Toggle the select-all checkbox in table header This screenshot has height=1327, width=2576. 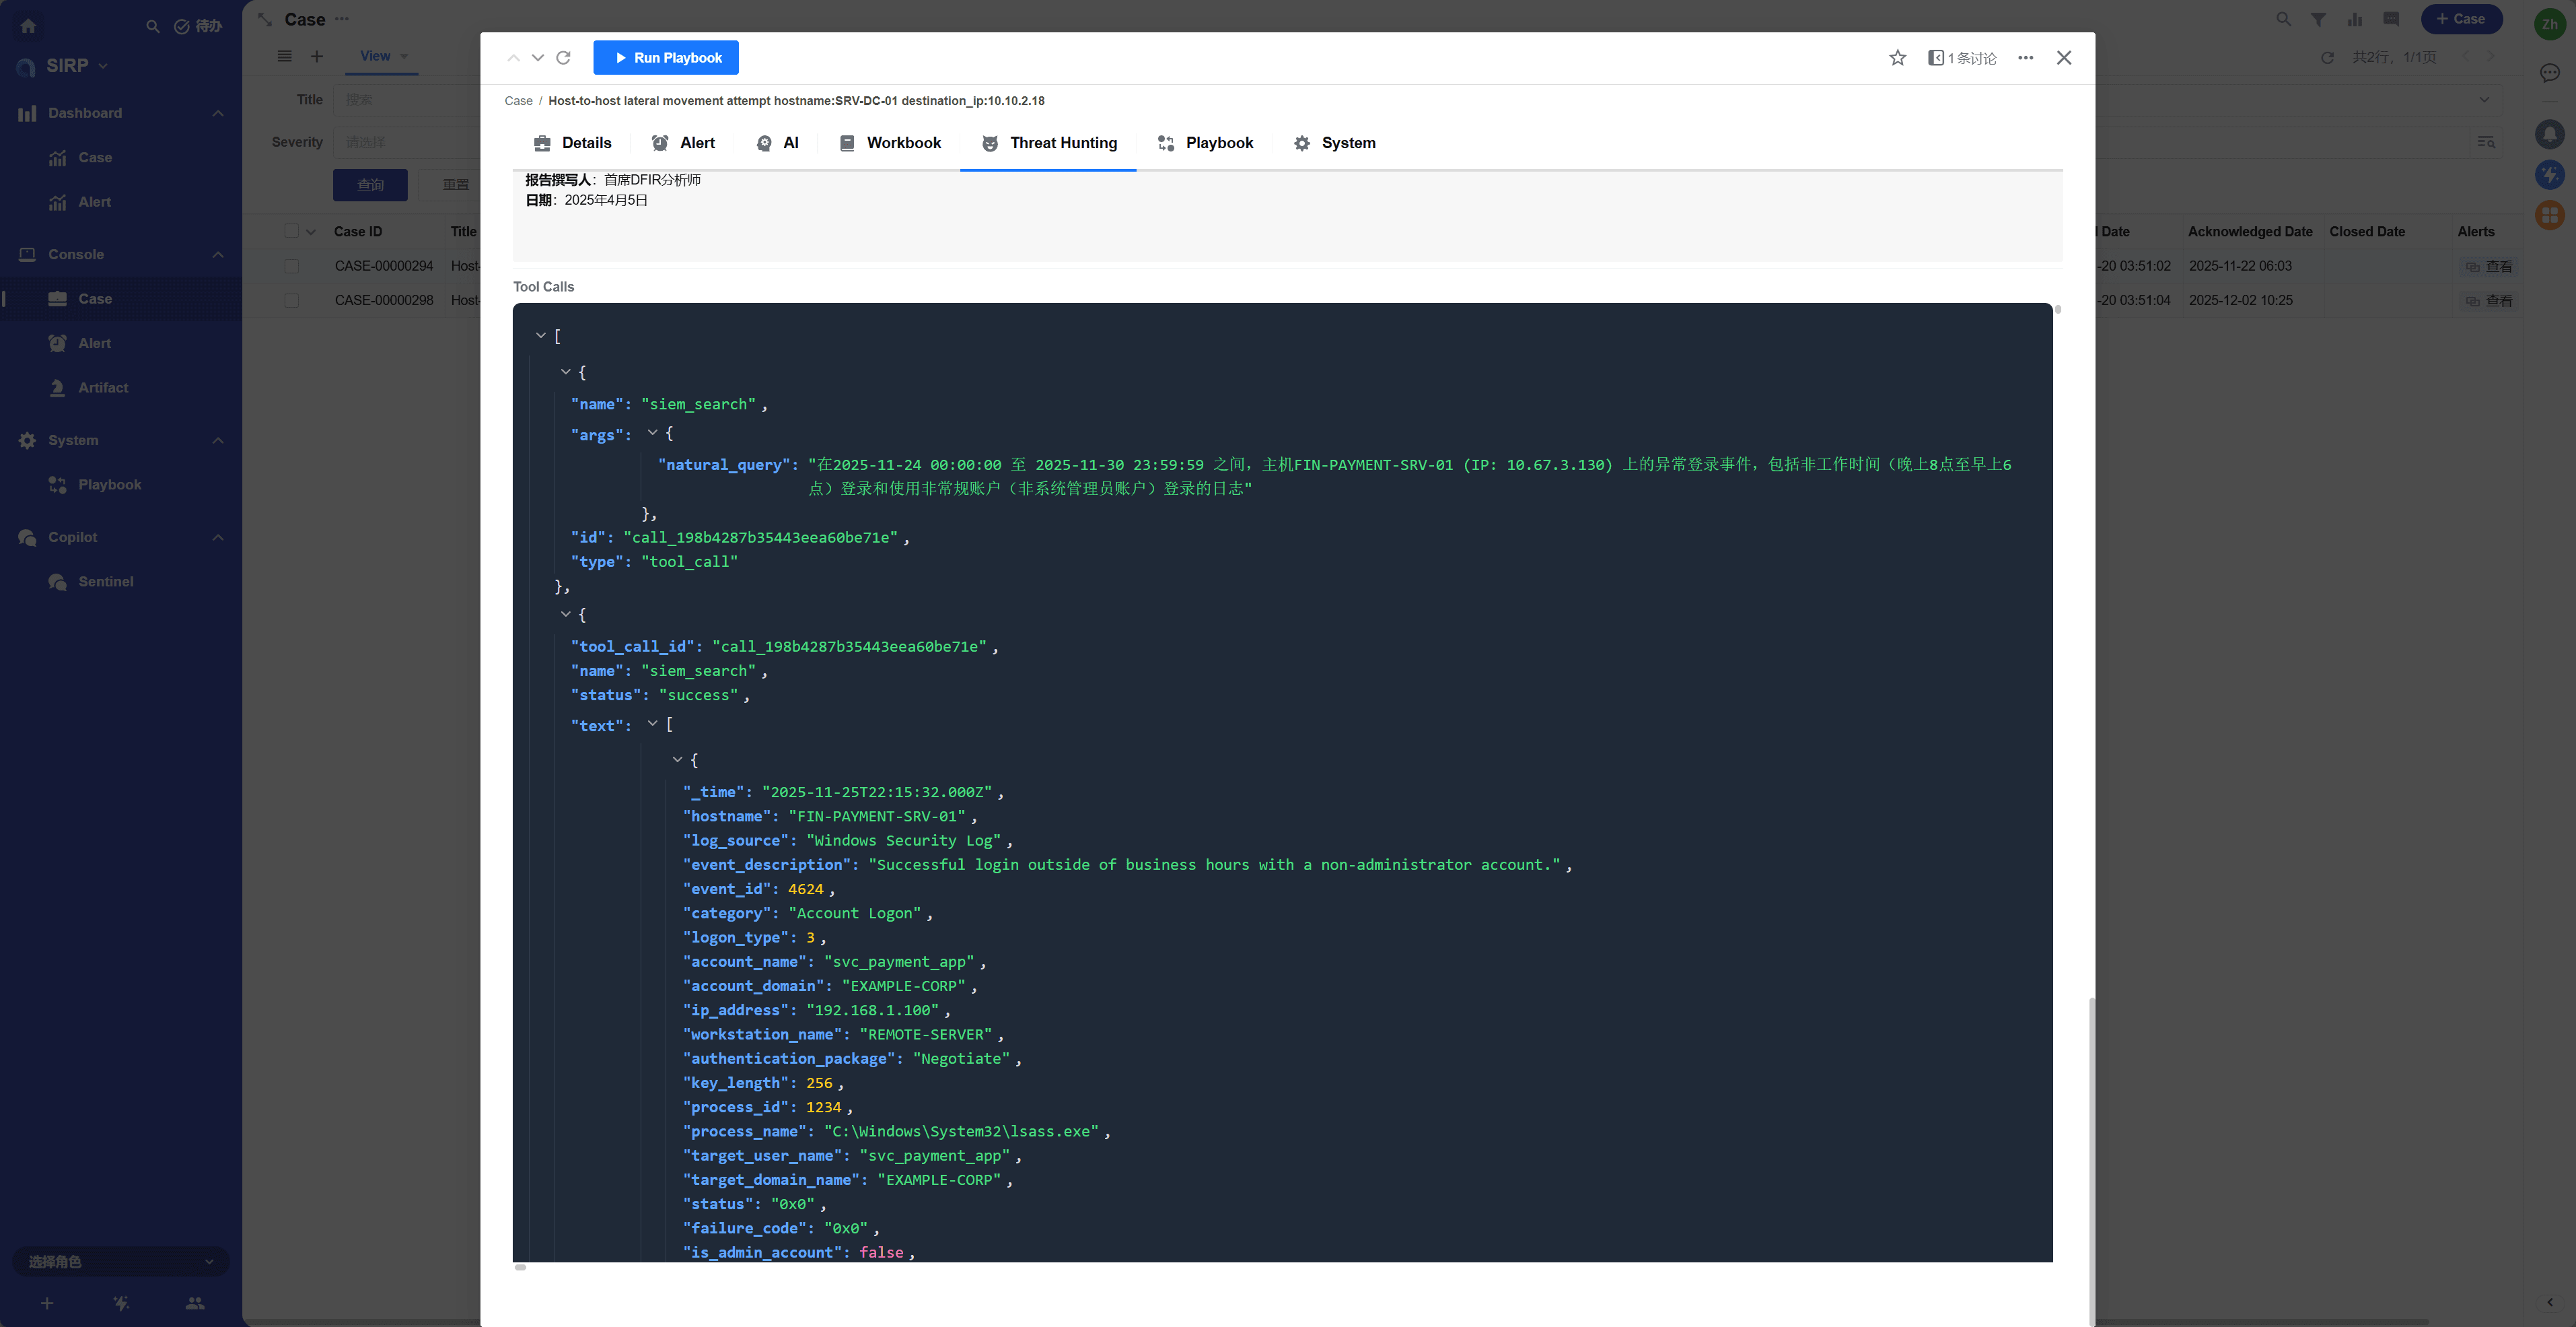pyautogui.click(x=291, y=231)
